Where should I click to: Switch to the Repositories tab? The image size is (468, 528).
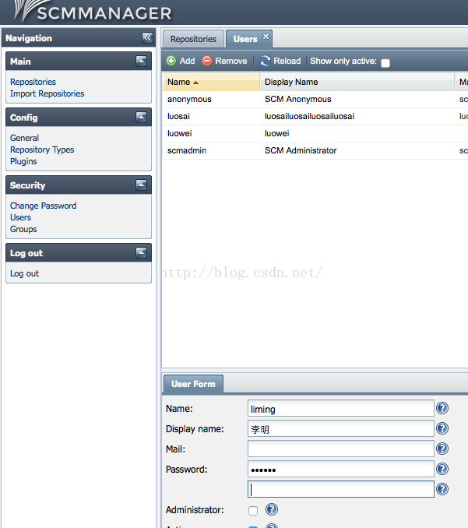pyautogui.click(x=193, y=39)
